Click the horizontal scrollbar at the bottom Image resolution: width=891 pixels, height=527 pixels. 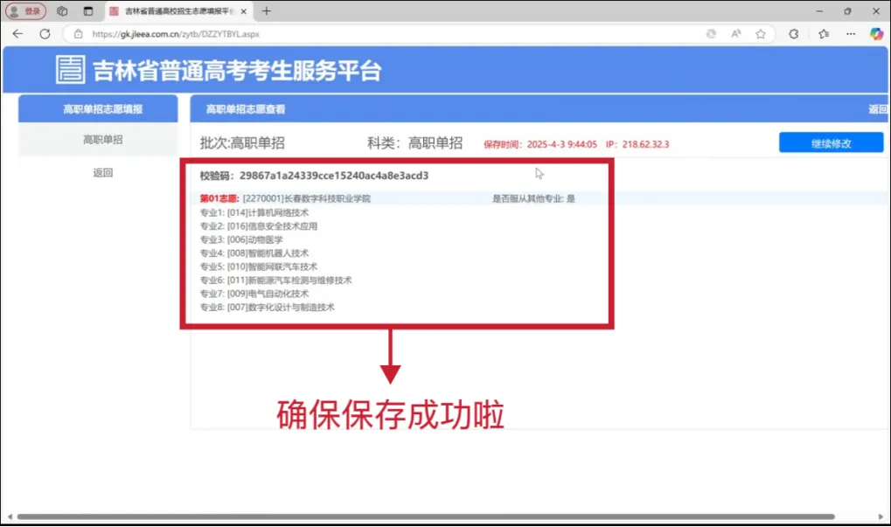pos(437,517)
